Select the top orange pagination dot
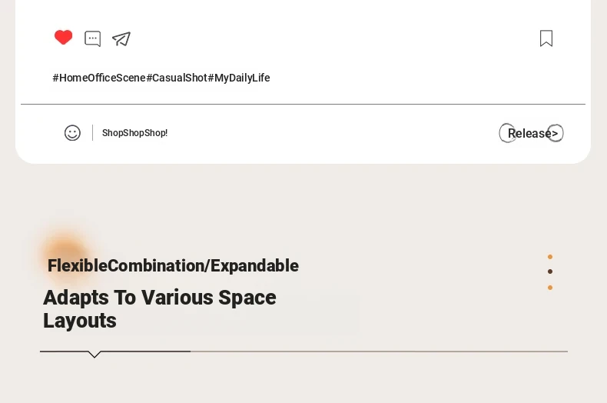The width and height of the screenshot is (607, 403). 550,257
